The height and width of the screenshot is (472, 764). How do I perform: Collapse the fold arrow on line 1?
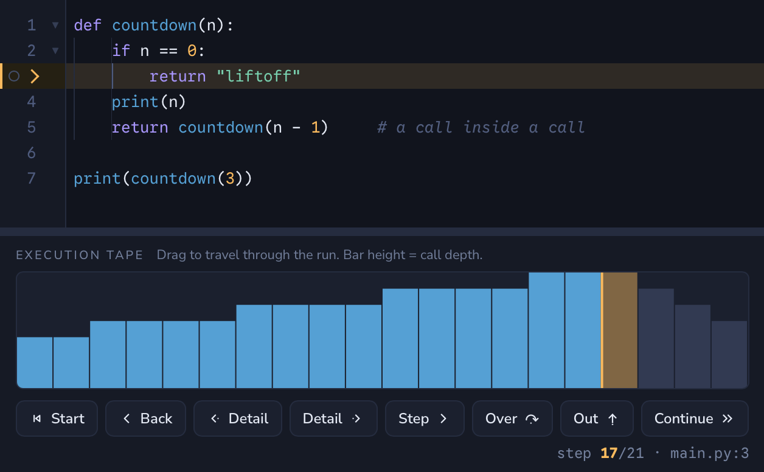(x=55, y=26)
